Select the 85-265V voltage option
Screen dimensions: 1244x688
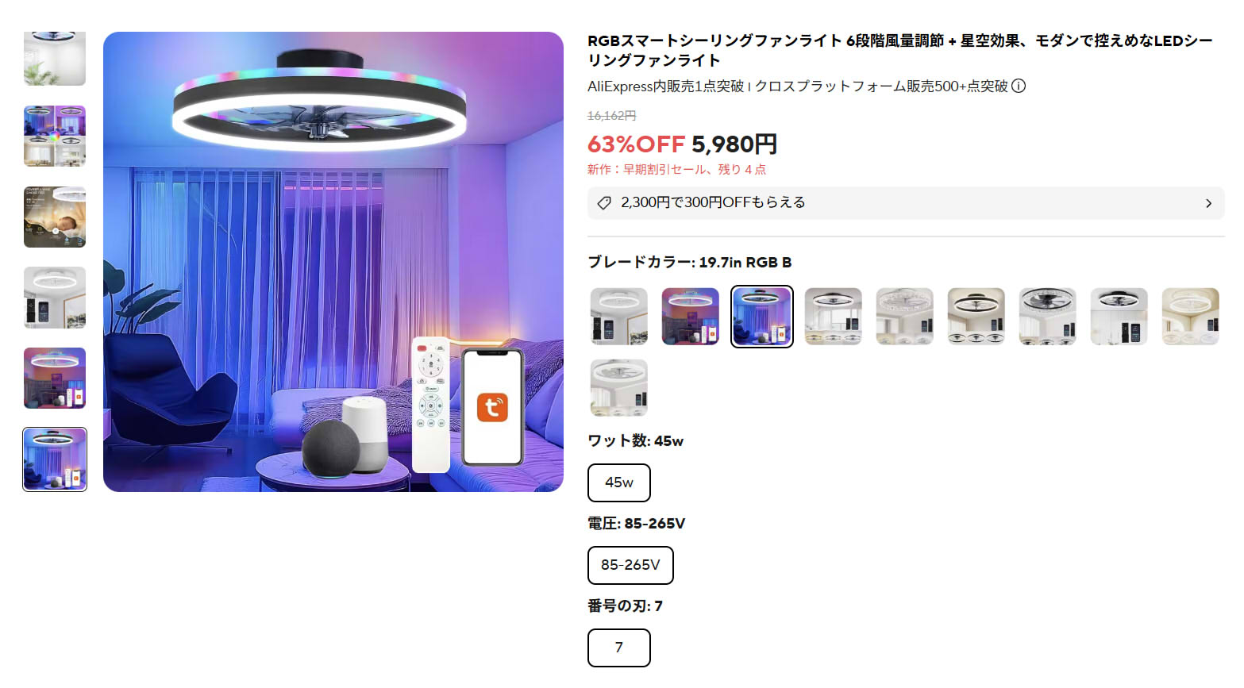tap(630, 565)
